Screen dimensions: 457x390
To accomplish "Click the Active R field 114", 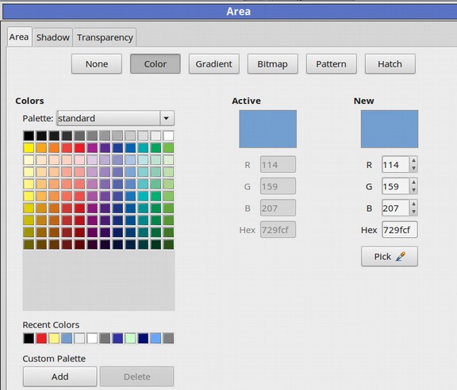I will click(278, 165).
